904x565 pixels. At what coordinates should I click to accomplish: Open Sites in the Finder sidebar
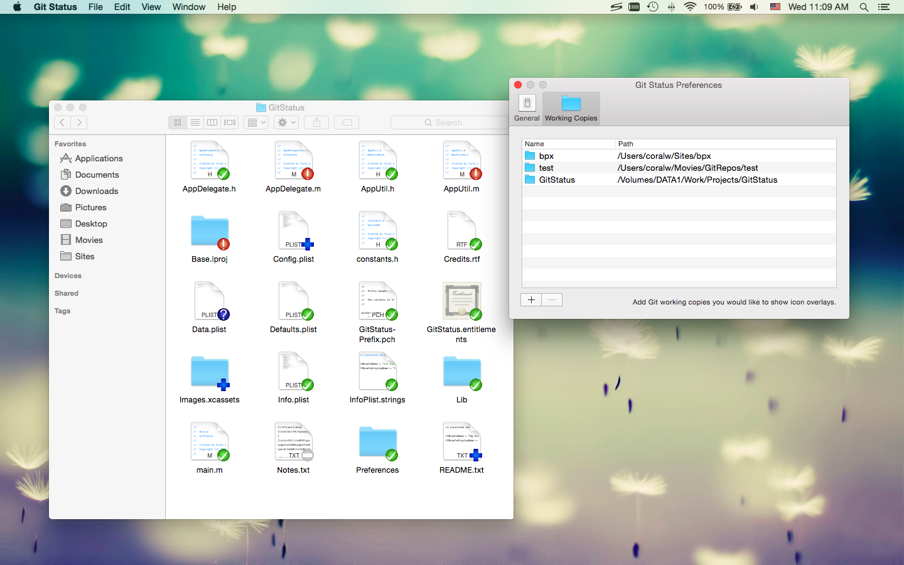pos(77,256)
